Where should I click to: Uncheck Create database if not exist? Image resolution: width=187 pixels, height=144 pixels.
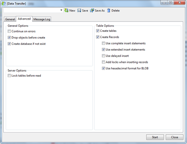pos(9,44)
